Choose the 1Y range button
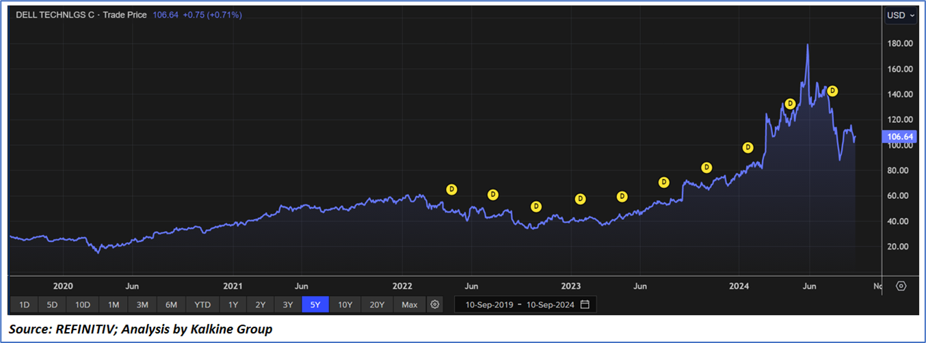 (x=233, y=304)
